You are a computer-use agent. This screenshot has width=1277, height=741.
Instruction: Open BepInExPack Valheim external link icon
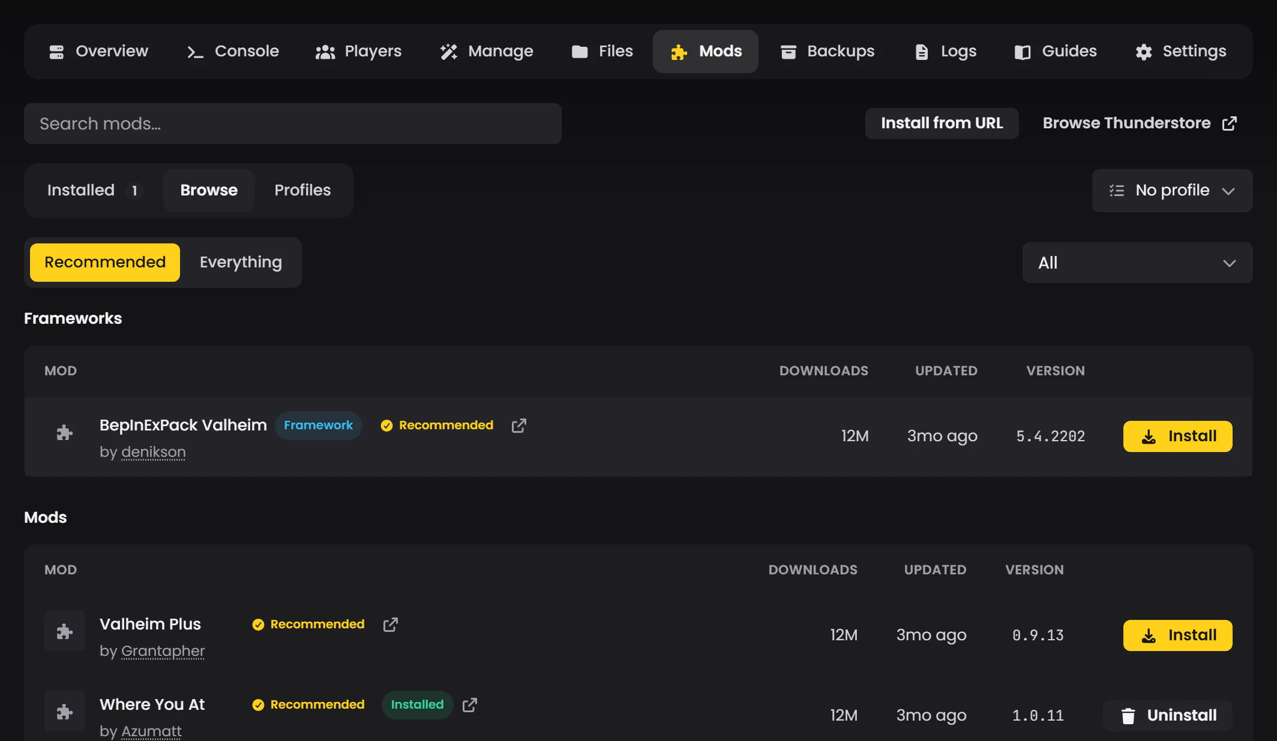pos(518,426)
